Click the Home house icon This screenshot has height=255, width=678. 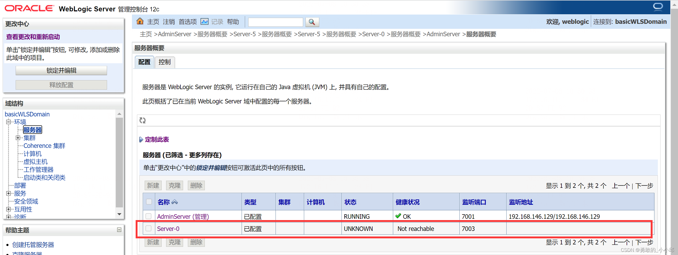(x=140, y=21)
